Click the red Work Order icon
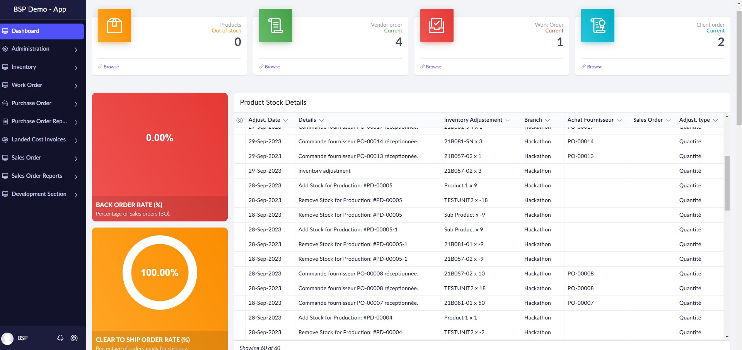This screenshot has width=742, height=350. pyautogui.click(x=437, y=25)
